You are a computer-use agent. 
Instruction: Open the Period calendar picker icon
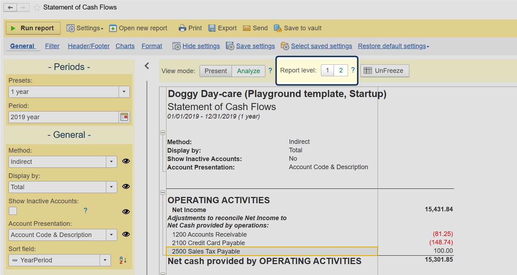pyautogui.click(x=124, y=117)
